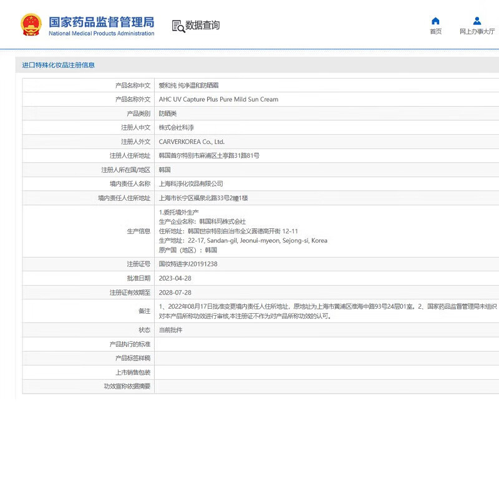Select CARVERKOREA Co., Ltd. value
The width and height of the screenshot is (499, 499).
[191, 142]
